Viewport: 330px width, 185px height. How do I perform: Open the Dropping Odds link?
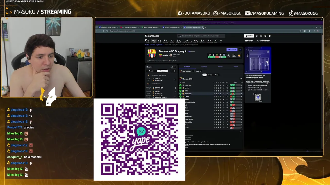263,41
